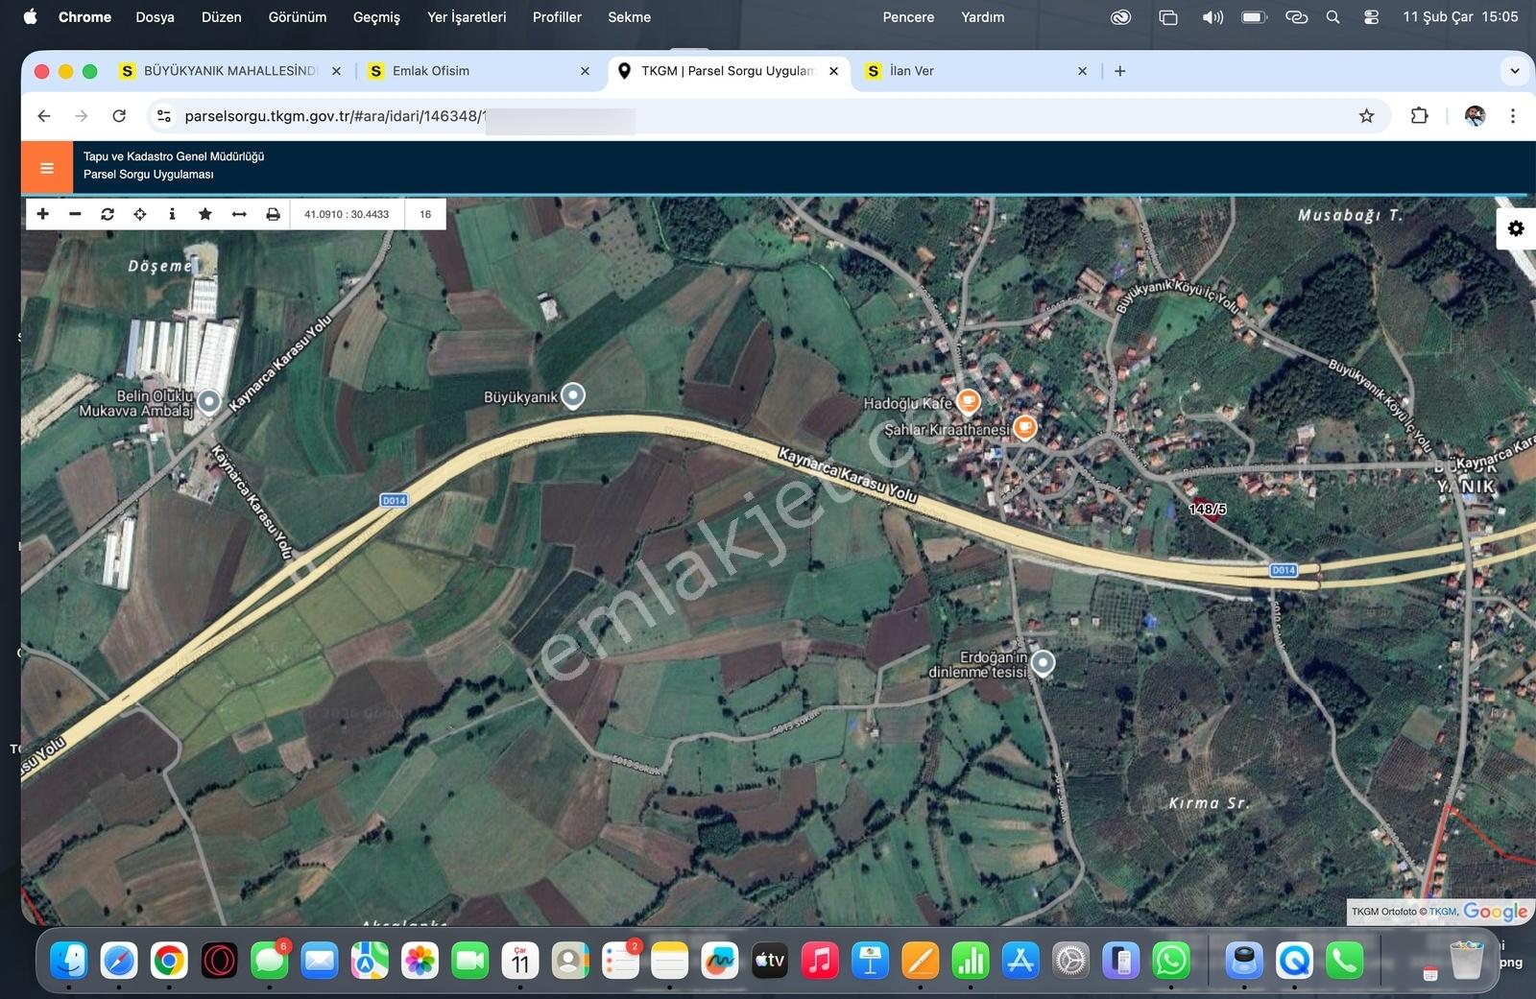Open macOS Control Center icon

[1371, 17]
